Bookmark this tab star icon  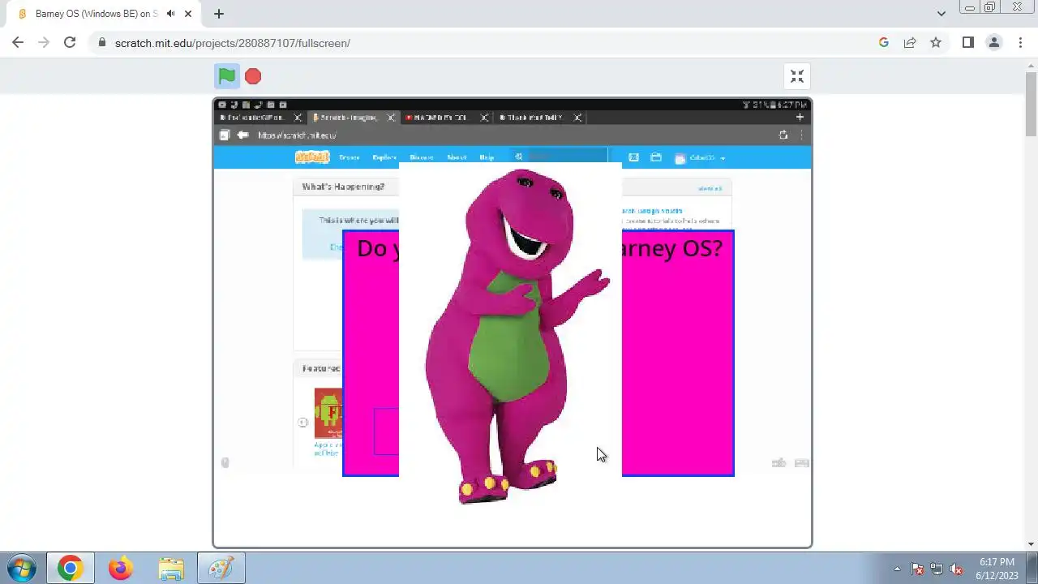click(936, 43)
